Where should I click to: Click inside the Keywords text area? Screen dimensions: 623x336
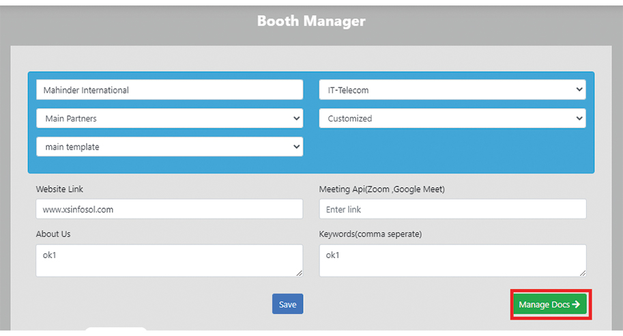pyautogui.click(x=452, y=261)
